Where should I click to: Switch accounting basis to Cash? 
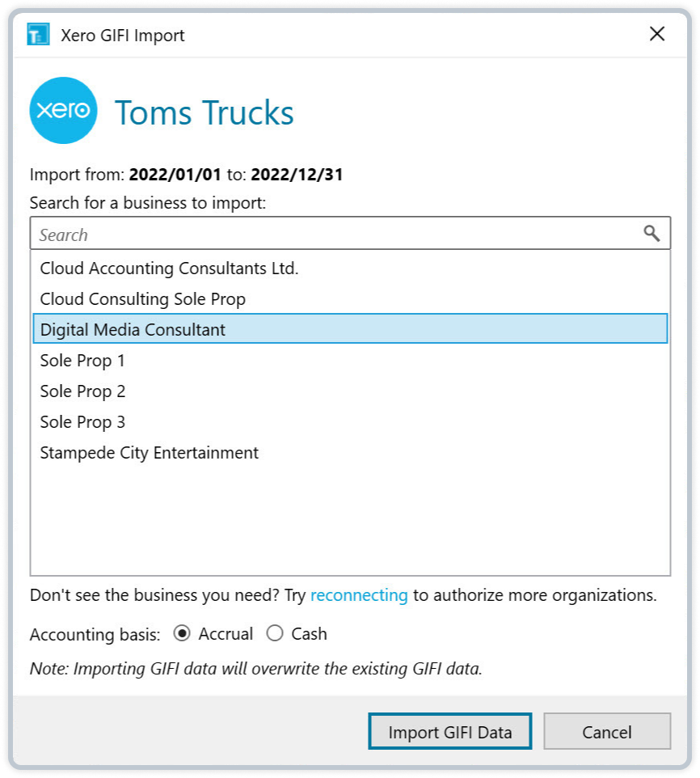point(275,633)
